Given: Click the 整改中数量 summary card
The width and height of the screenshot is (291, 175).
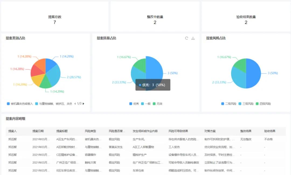Looking at the screenshot, I should pos(155,17).
